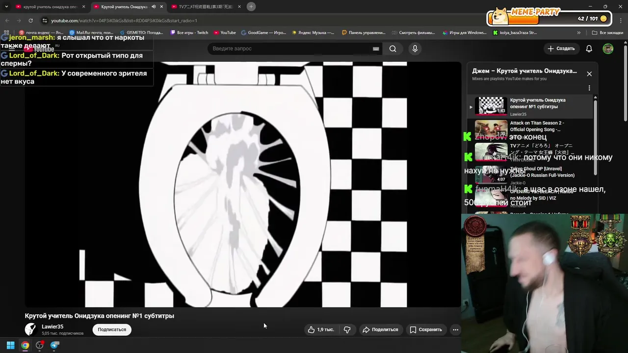Open 'GISMETEO: Погода' bookmark
The width and height of the screenshot is (628, 353).
141,33
